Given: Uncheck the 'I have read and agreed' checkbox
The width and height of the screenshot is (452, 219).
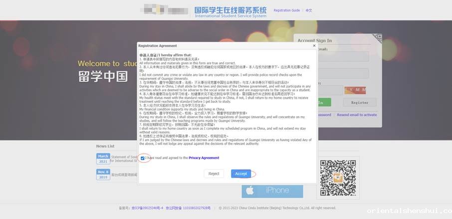Looking at the screenshot, I should [x=143, y=158].
